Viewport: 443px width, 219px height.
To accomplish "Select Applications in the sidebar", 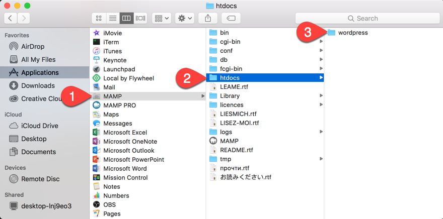I will pos(45,72).
